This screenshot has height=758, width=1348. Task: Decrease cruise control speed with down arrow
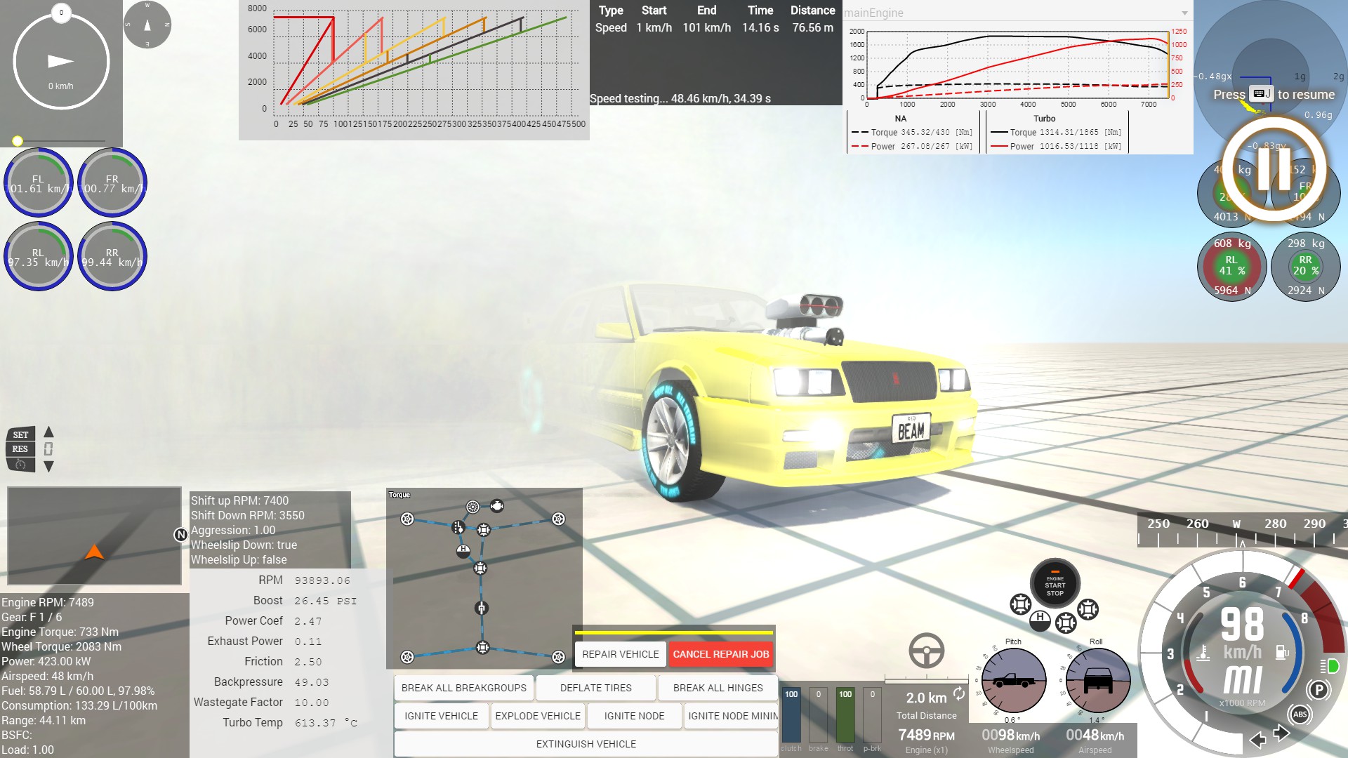(48, 466)
